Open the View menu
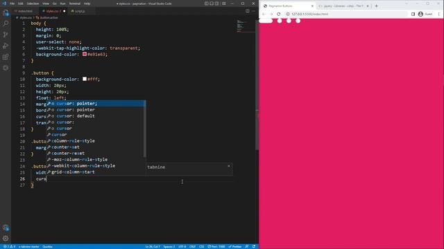The width and height of the screenshot is (444, 249). tap(46, 3)
